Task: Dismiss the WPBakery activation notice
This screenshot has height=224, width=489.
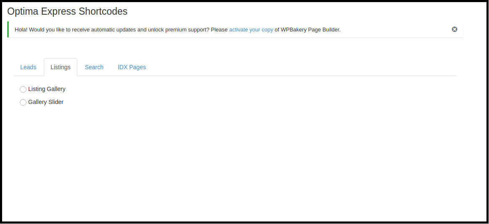Action: pos(455,29)
